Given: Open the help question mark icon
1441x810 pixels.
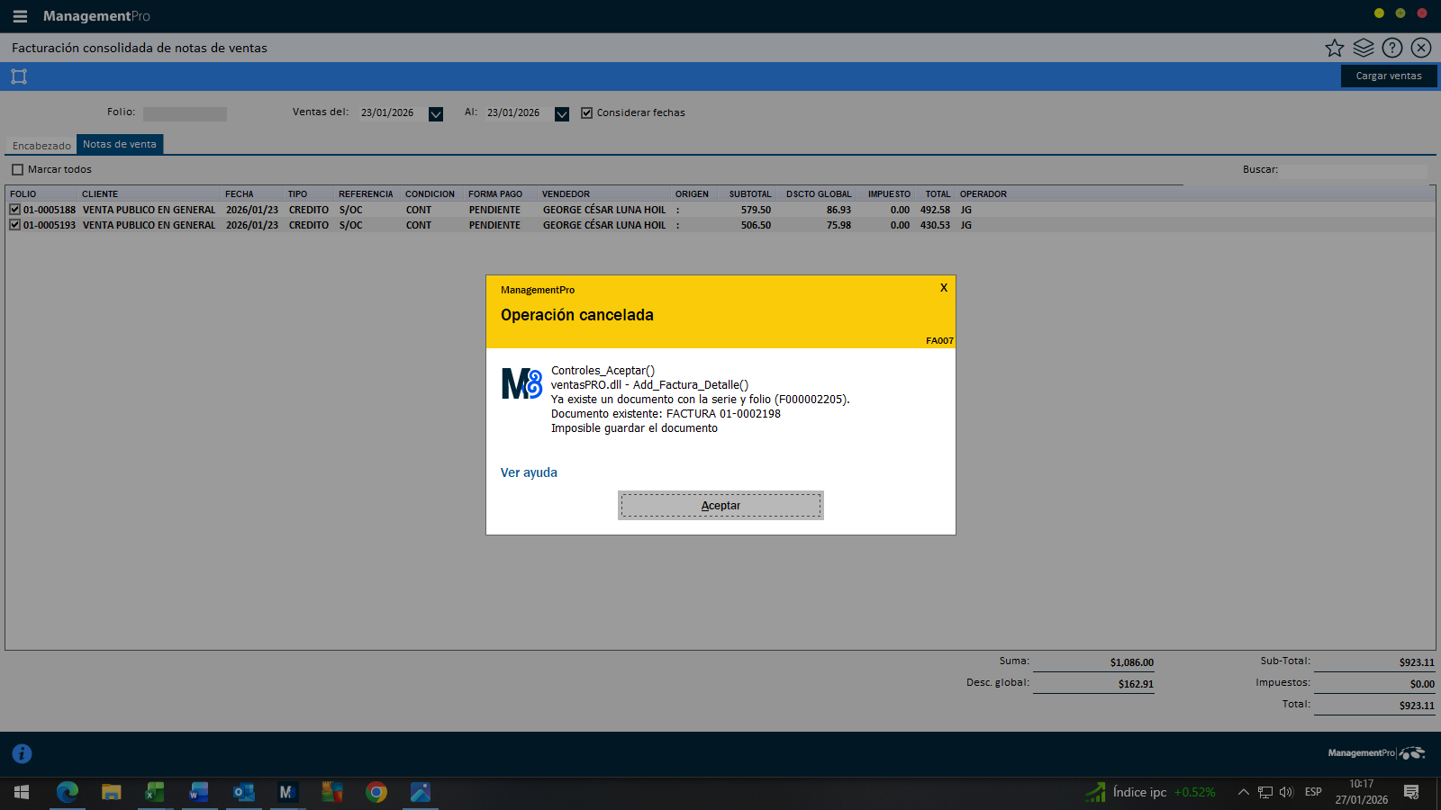Looking at the screenshot, I should point(1392,48).
